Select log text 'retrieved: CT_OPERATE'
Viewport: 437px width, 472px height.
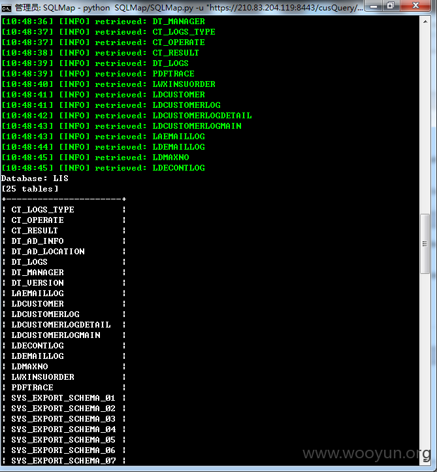(x=150, y=42)
